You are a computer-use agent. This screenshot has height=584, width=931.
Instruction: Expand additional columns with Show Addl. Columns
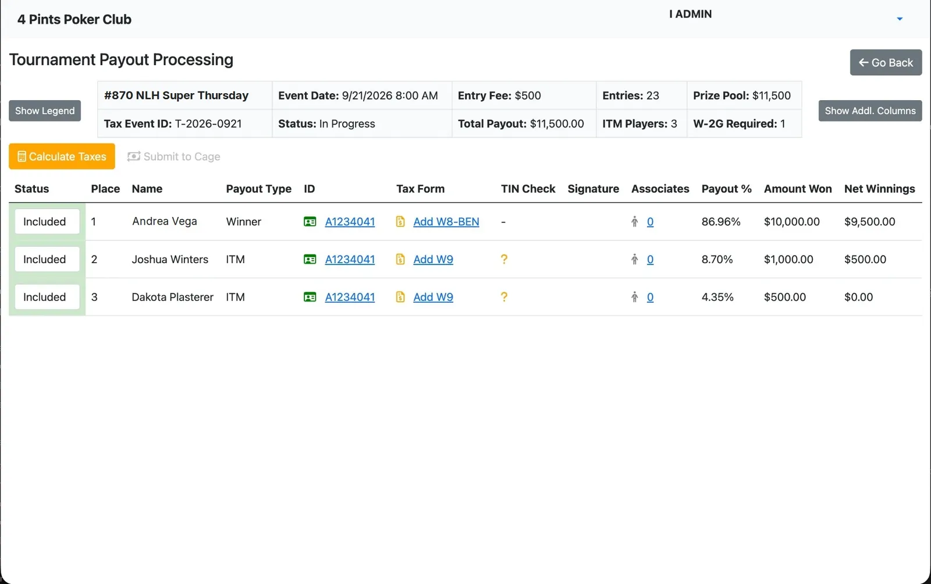[870, 111]
